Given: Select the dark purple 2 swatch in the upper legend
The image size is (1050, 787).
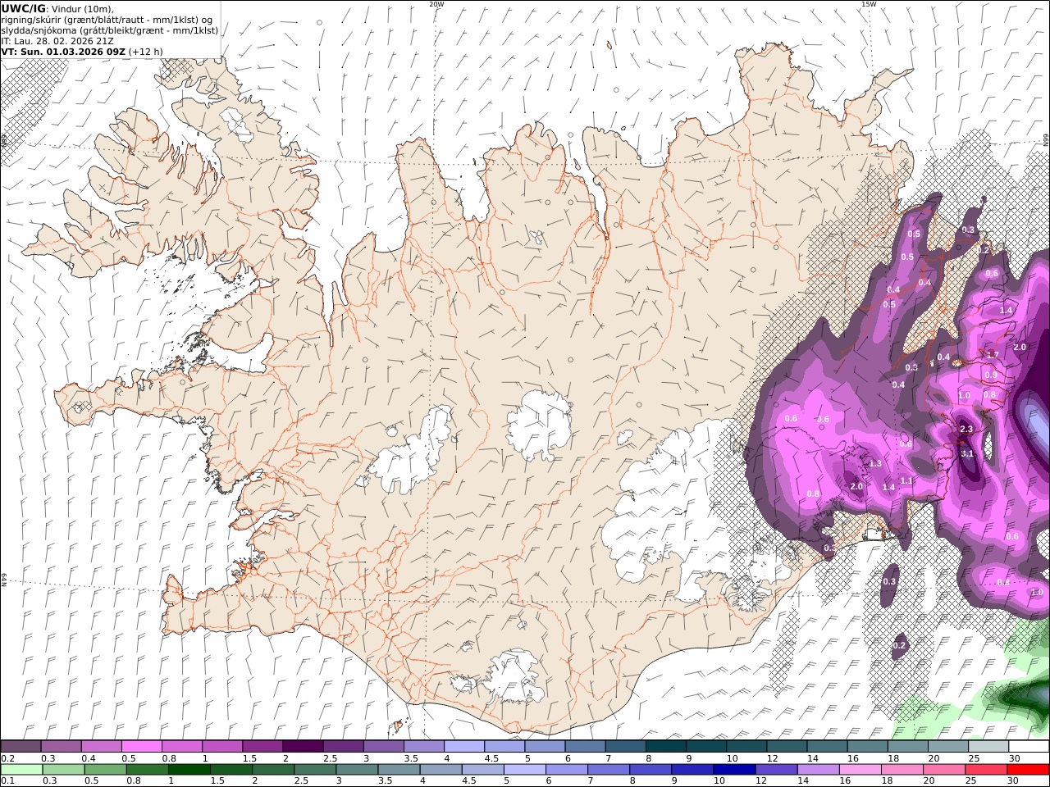Looking at the screenshot, I should click(302, 747).
